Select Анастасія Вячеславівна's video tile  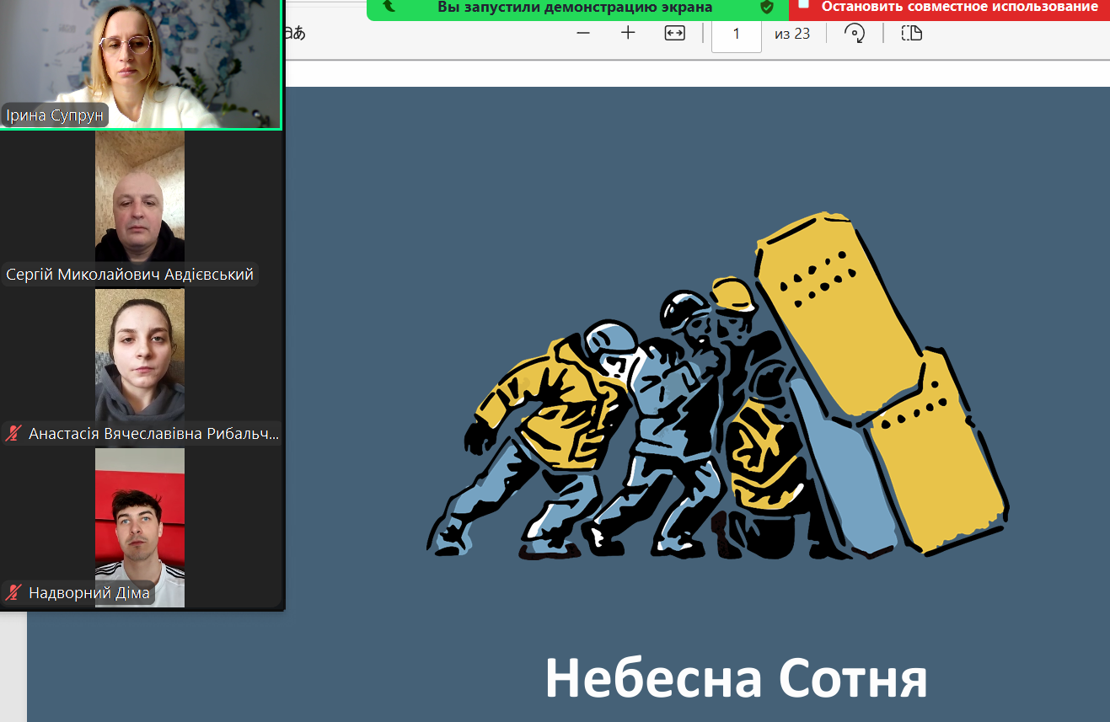coord(140,368)
